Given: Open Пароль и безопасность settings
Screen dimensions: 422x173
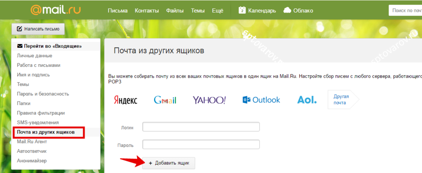Looking at the screenshot, I should tap(43, 94).
